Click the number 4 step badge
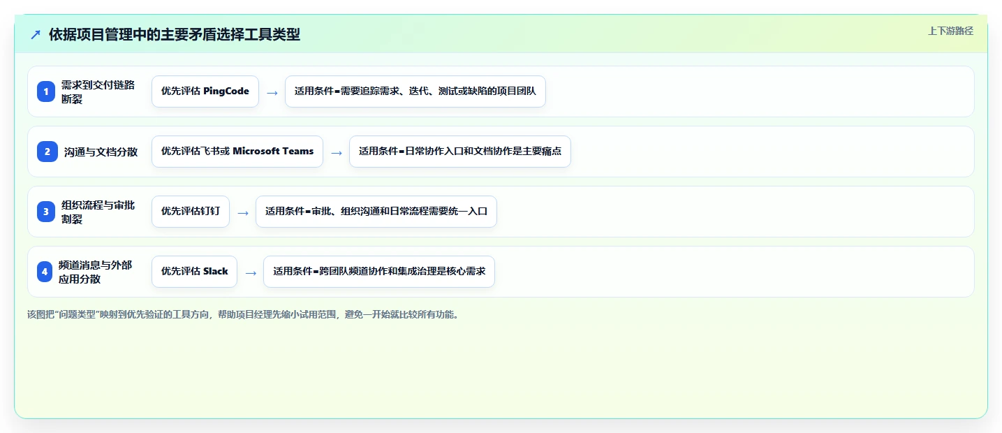 click(45, 272)
